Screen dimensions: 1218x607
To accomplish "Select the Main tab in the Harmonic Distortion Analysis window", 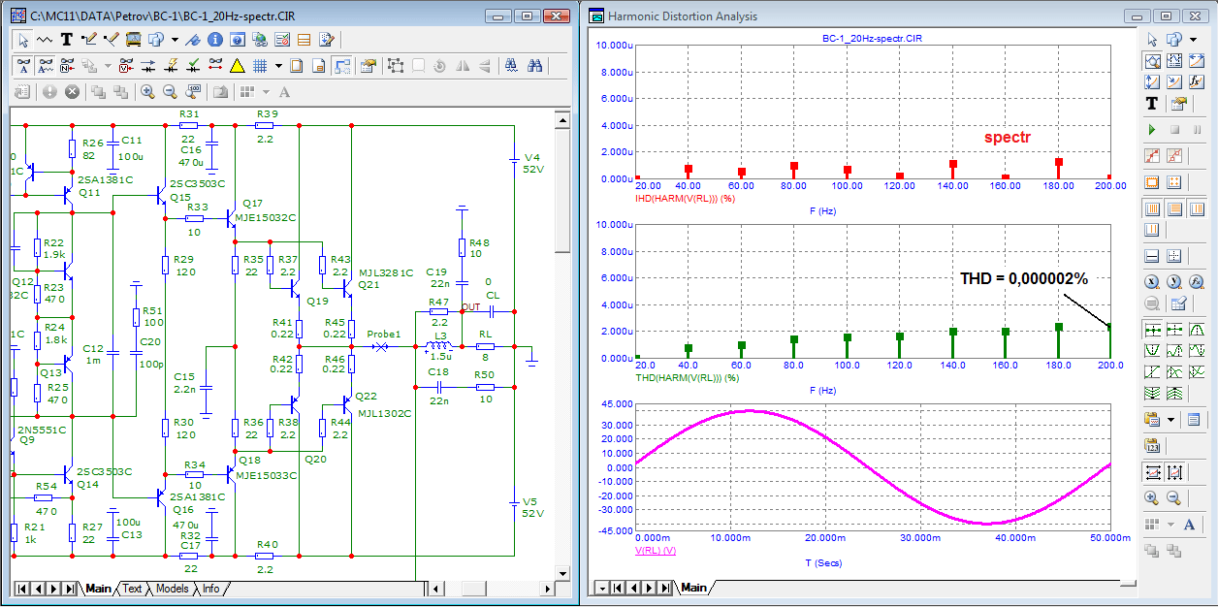I will (x=693, y=588).
